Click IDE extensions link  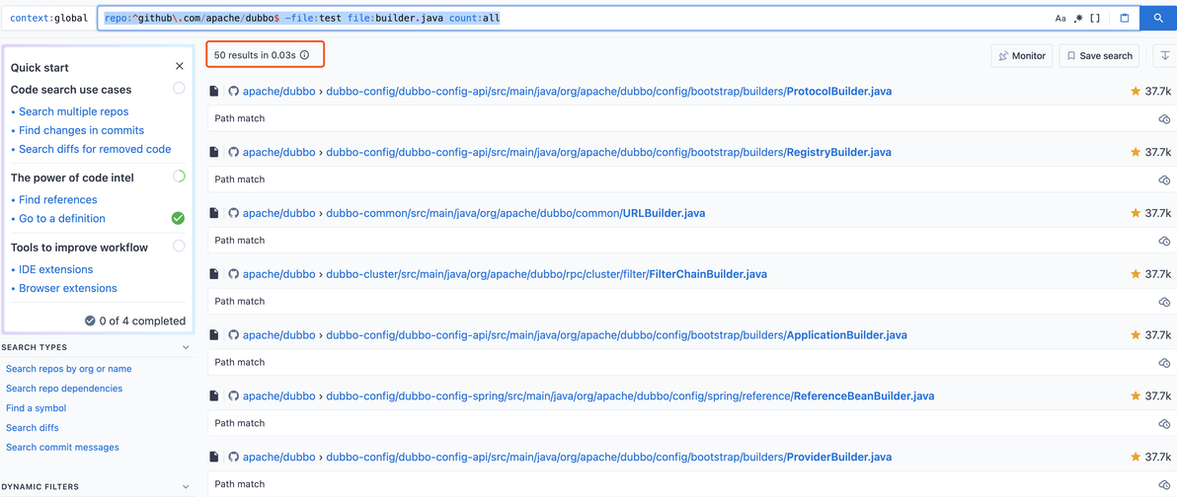pyautogui.click(x=55, y=269)
